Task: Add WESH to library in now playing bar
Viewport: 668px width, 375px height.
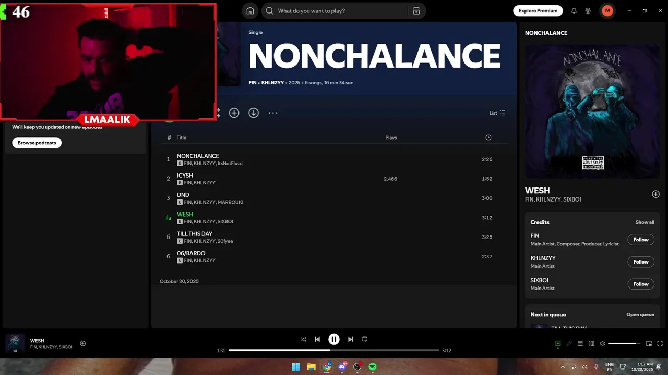Action: coord(82,343)
